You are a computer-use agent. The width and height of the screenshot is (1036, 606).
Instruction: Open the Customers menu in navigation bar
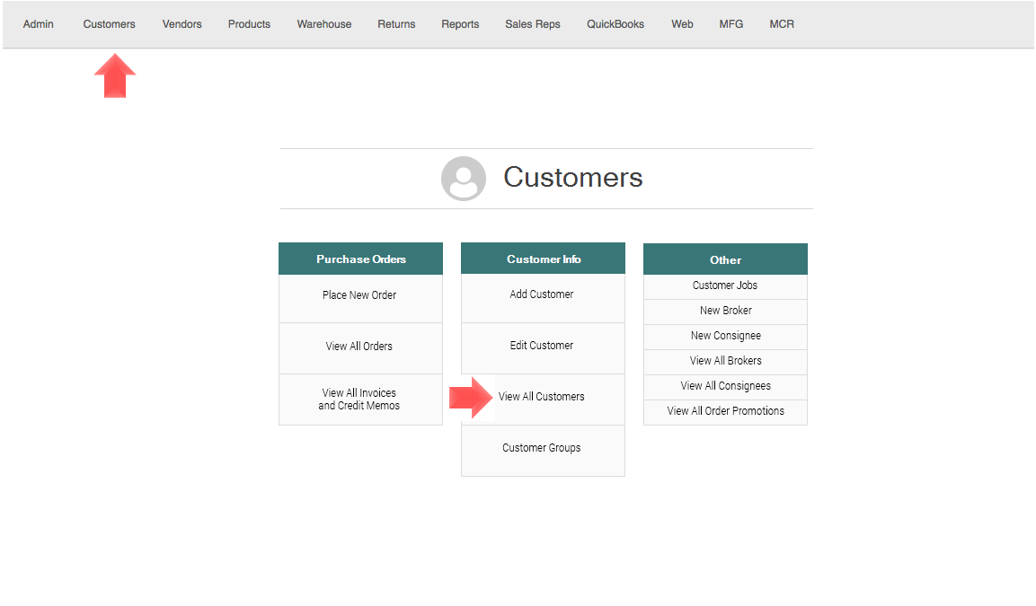pos(109,24)
